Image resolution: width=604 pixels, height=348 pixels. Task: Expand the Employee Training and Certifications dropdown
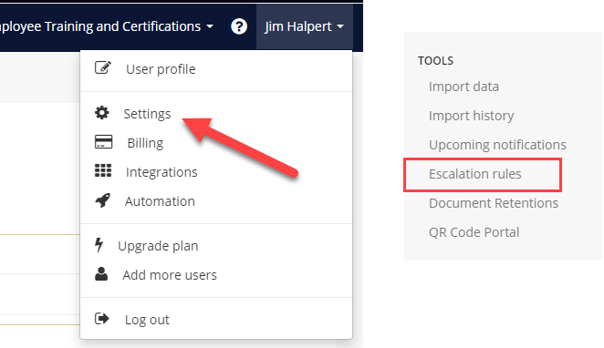pyautogui.click(x=104, y=26)
